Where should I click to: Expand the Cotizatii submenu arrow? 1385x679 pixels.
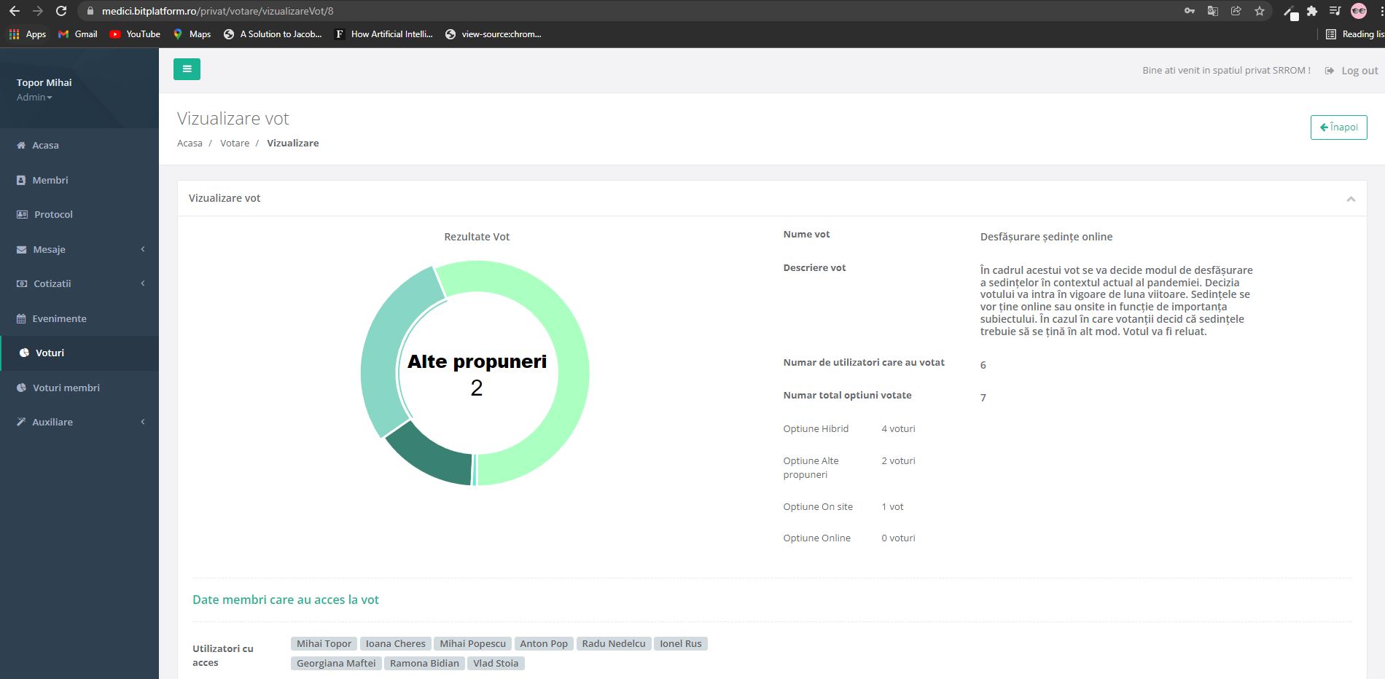[x=143, y=283]
